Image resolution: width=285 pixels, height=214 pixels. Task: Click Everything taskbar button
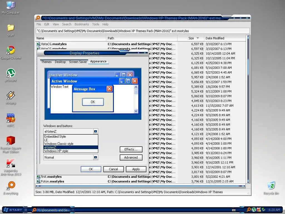point(53,210)
